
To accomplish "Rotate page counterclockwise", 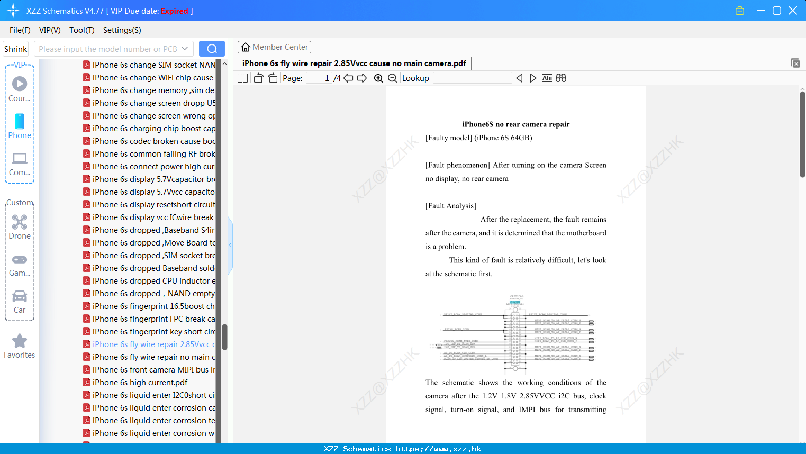I will coord(258,78).
